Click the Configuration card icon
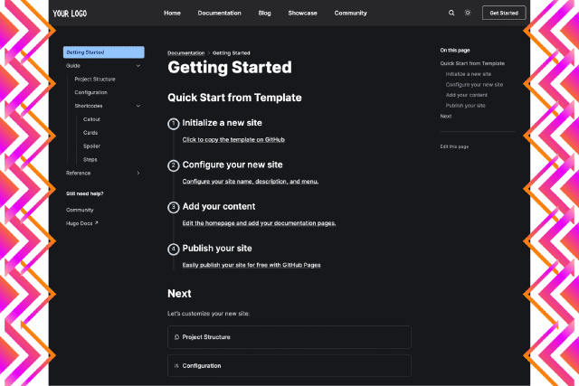 tap(176, 366)
